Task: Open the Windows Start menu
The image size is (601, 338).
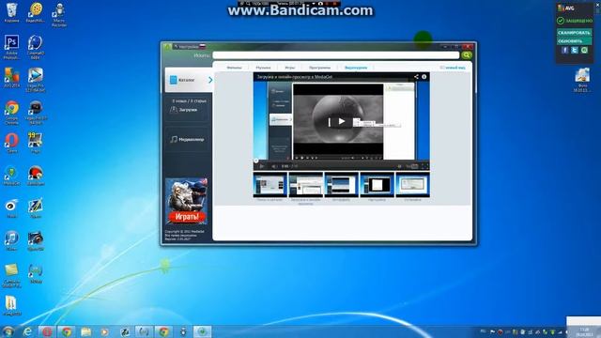Action: tap(8, 331)
